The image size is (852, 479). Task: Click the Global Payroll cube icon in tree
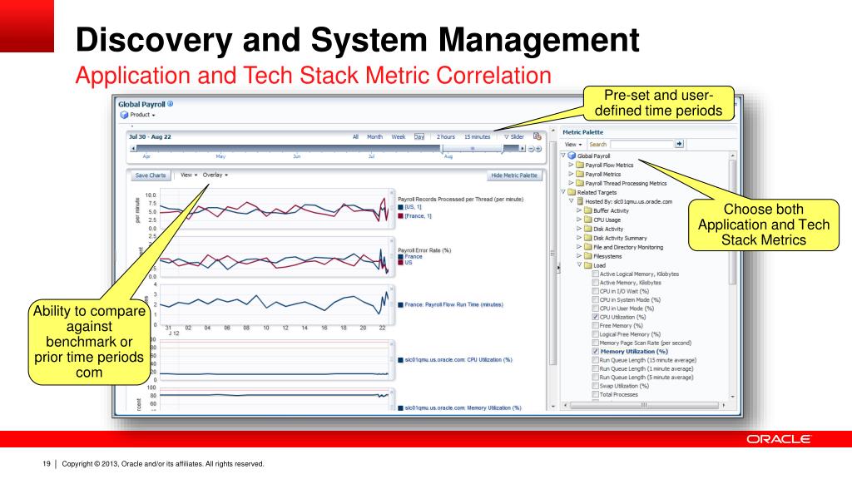click(572, 156)
